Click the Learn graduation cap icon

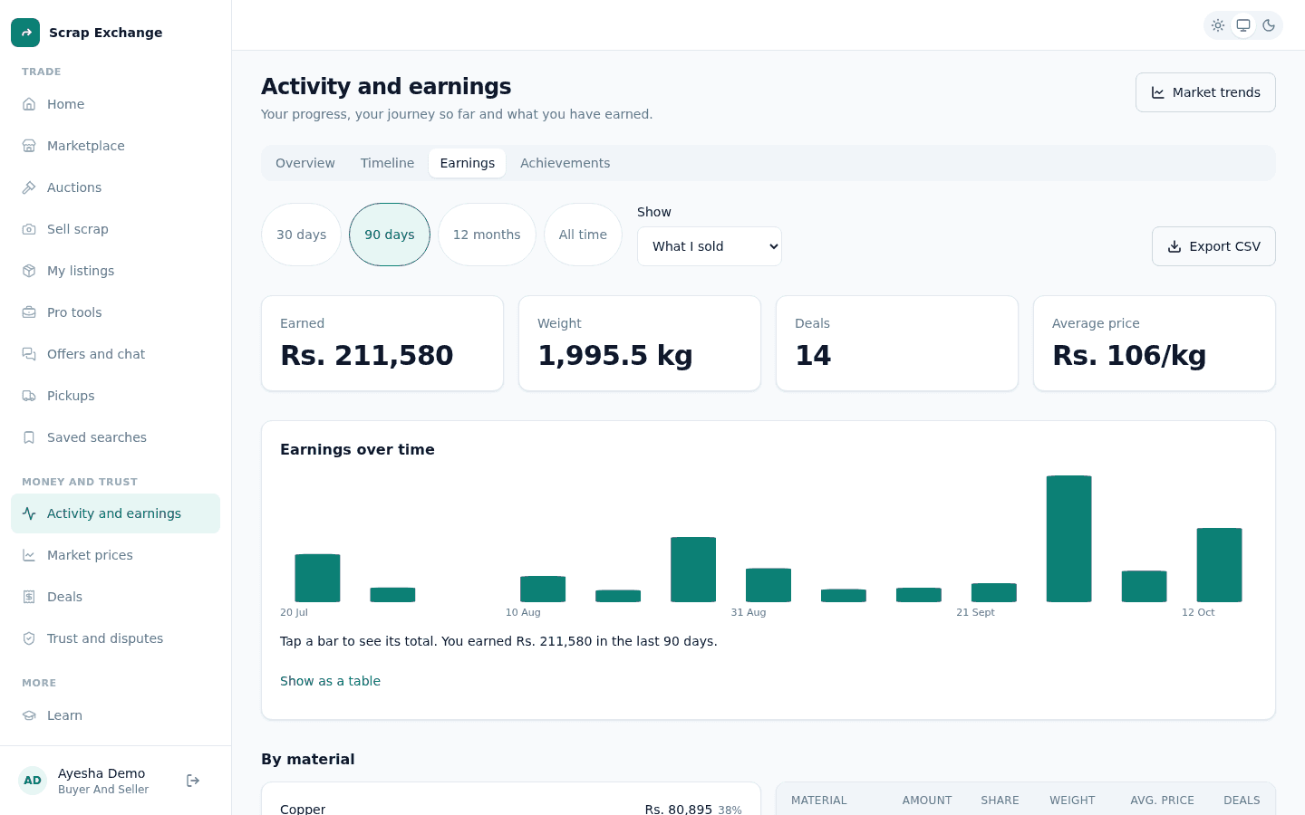click(29, 715)
